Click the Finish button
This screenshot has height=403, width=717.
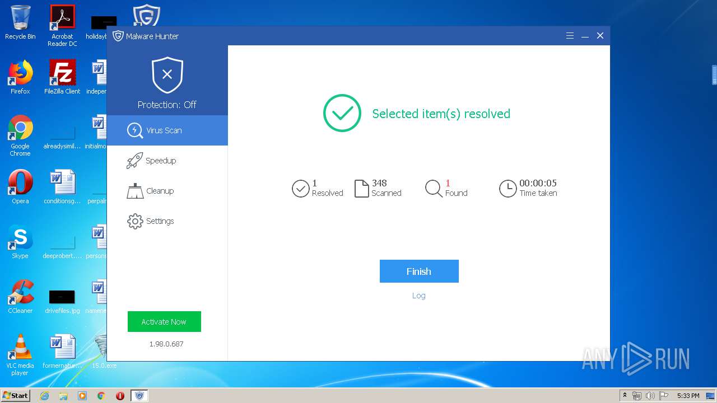pyautogui.click(x=419, y=271)
